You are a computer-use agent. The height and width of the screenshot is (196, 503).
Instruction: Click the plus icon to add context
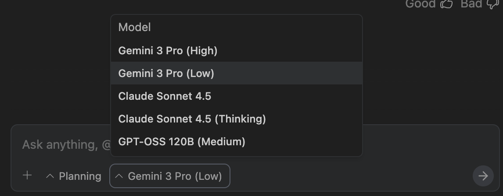click(27, 175)
